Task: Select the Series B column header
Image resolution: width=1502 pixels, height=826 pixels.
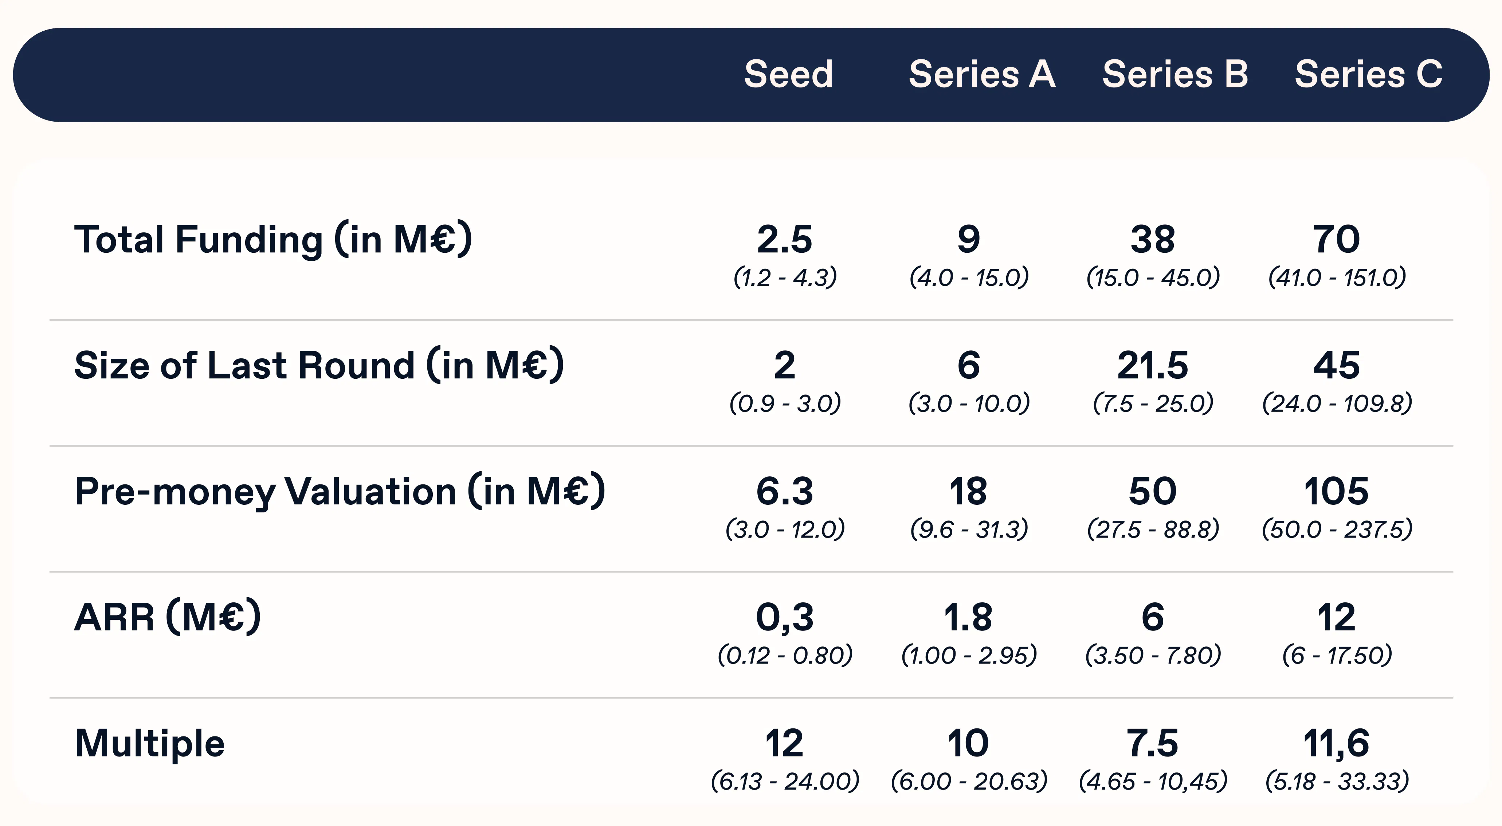Action: [1175, 75]
